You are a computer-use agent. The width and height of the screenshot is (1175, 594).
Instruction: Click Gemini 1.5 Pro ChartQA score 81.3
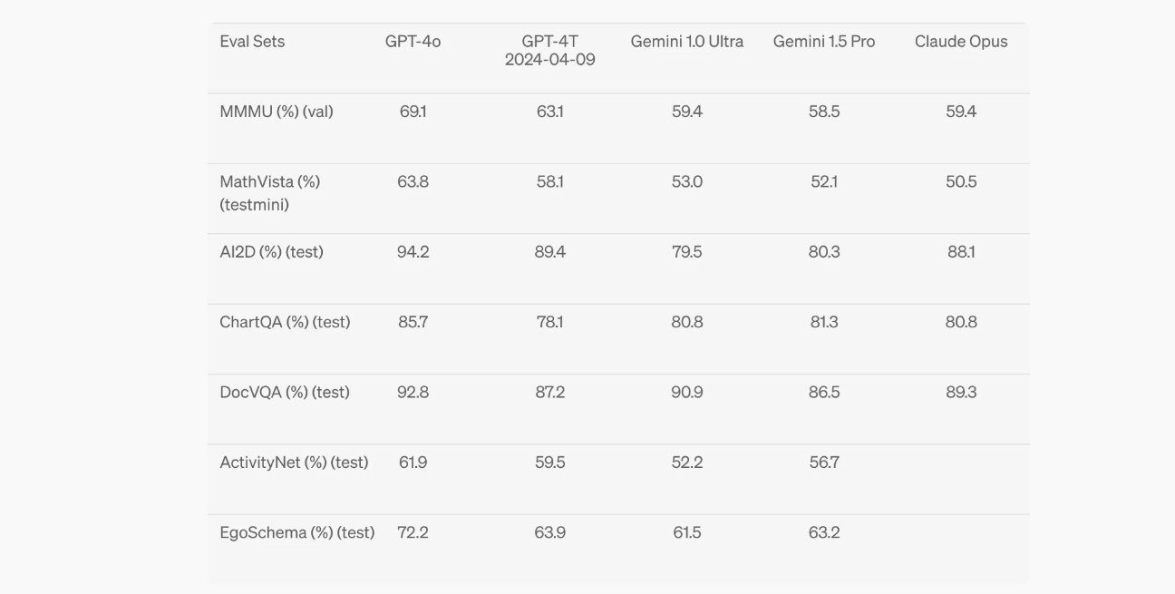[824, 322]
